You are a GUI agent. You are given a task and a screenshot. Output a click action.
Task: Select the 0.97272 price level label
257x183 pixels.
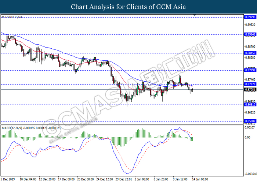pos(250,84)
